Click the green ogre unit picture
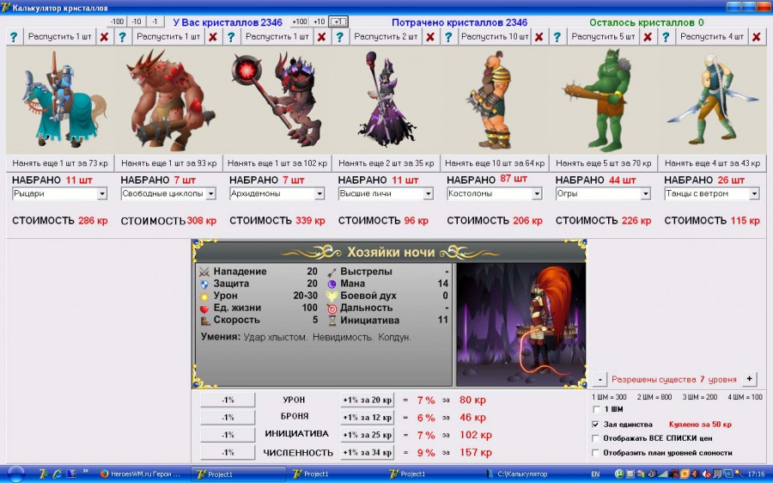This screenshot has height=483, width=773. (x=604, y=101)
